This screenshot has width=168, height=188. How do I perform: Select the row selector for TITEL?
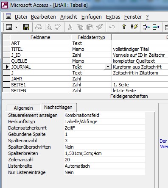6,49
